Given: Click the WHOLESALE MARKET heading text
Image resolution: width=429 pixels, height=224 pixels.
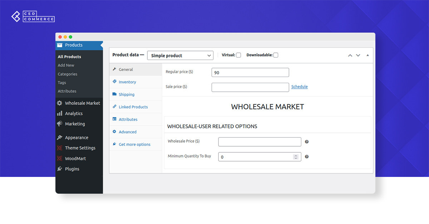Looking at the screenshot, I should (x=267, y=107).
